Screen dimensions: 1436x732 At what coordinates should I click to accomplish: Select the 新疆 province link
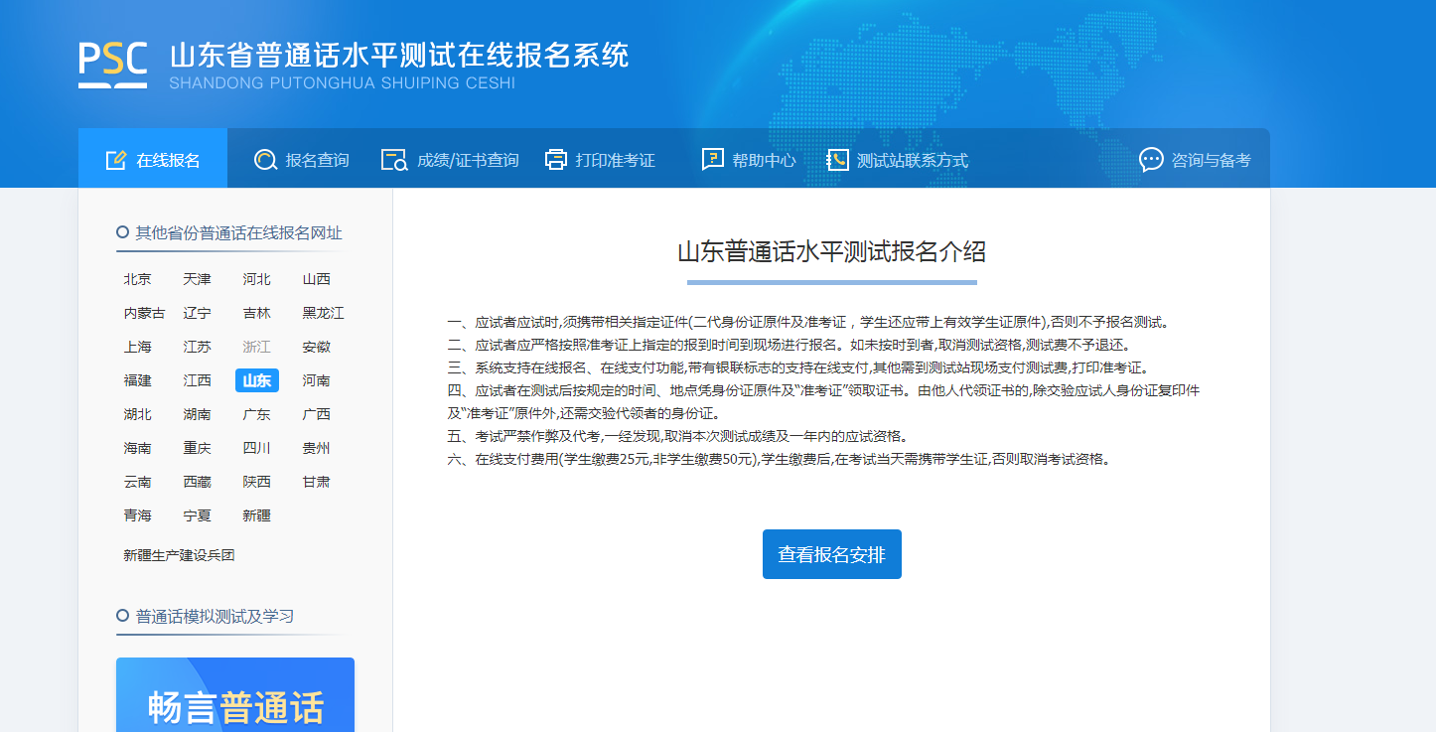coord(257,515)
